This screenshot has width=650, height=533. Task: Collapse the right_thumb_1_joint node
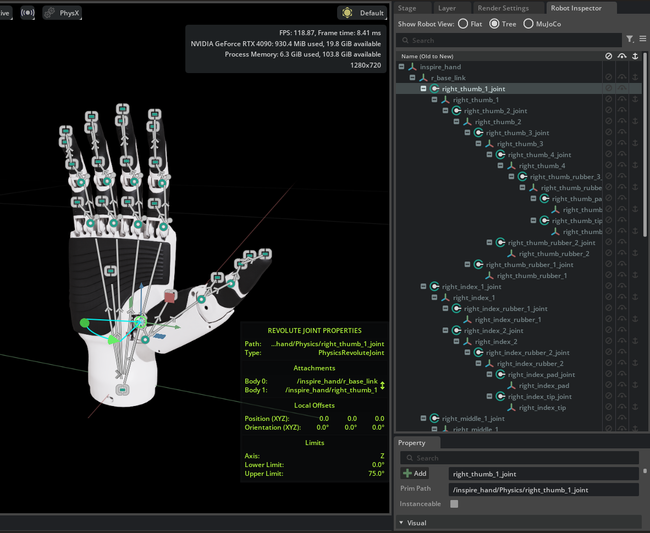tap(423, 88)
